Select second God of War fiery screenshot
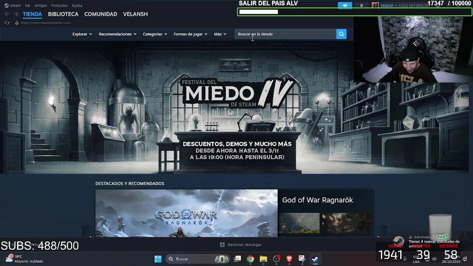This screenshot has height=266, width=473. (346, 223)
